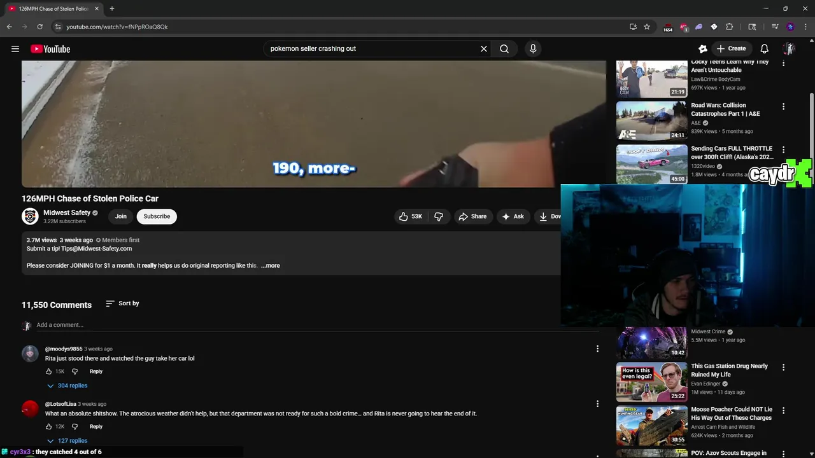
Task: Open options menu for @LotsofLisa comment
Action: pyautogui.click(x=597, y=404)
